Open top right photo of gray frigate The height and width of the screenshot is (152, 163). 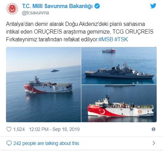pos(119,65)
